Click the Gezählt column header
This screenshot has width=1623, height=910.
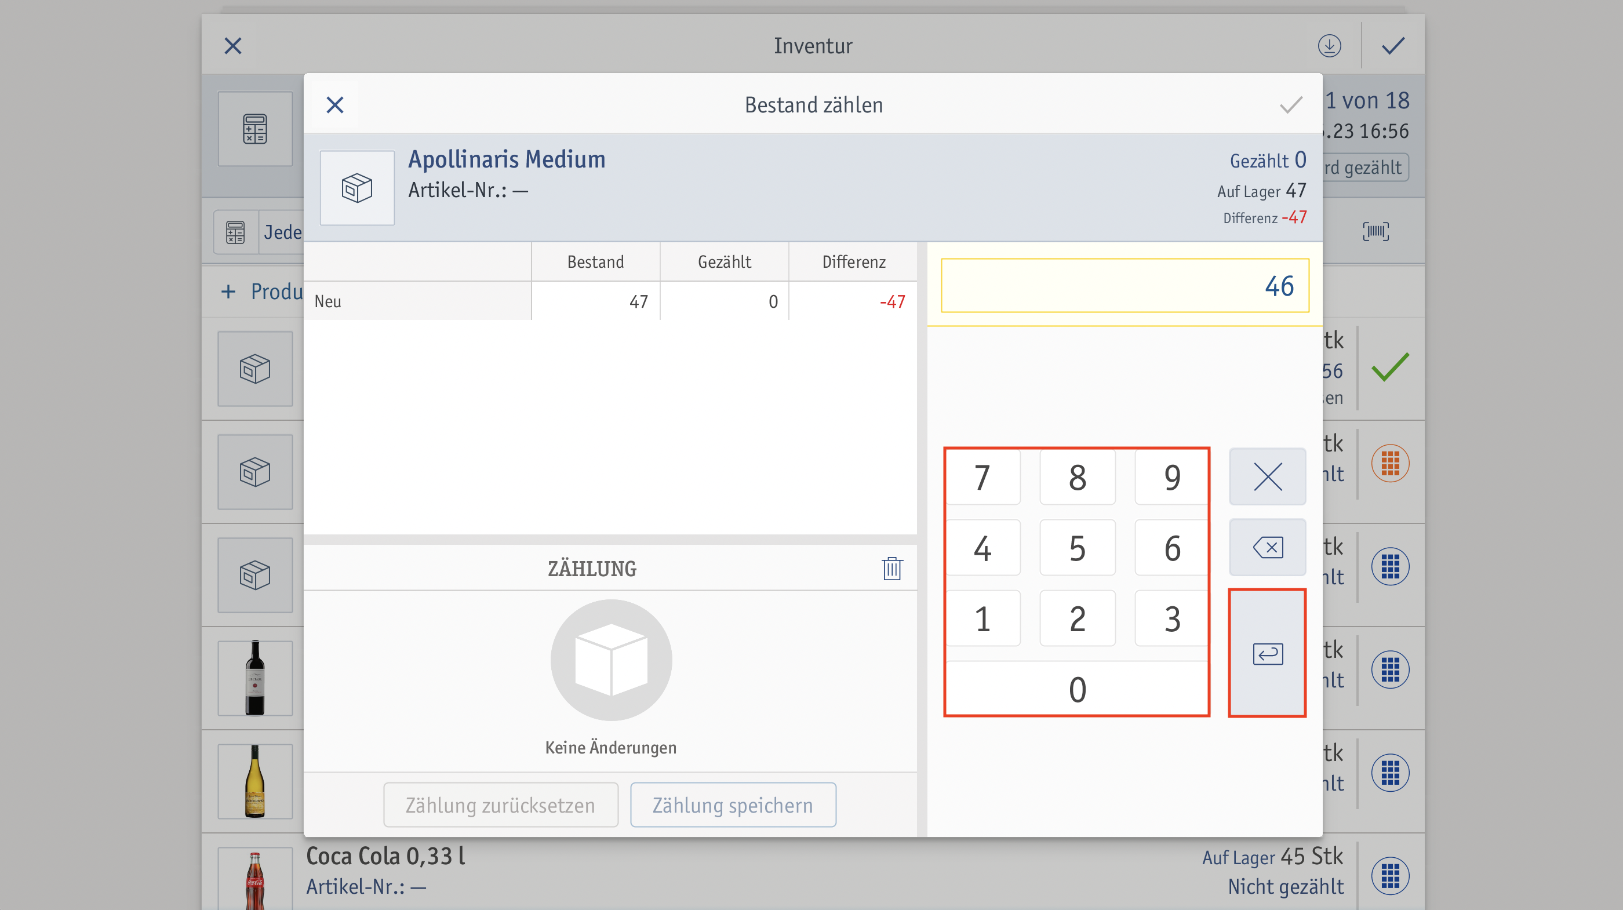[725, 261]
